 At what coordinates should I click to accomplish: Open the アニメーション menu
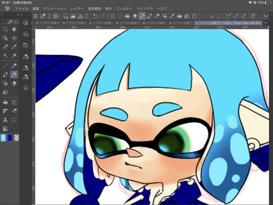(55, 8)
